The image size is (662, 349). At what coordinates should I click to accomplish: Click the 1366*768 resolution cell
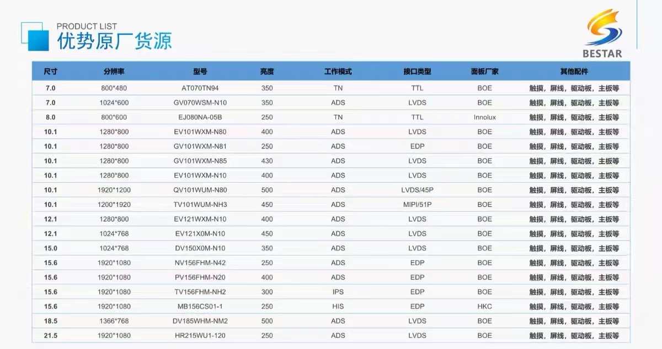tap(114, 321)
